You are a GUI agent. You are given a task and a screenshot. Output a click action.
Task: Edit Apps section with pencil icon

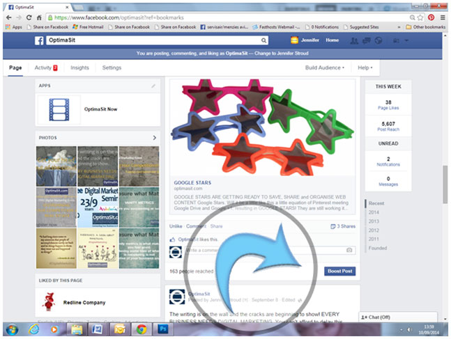[153, 86]
